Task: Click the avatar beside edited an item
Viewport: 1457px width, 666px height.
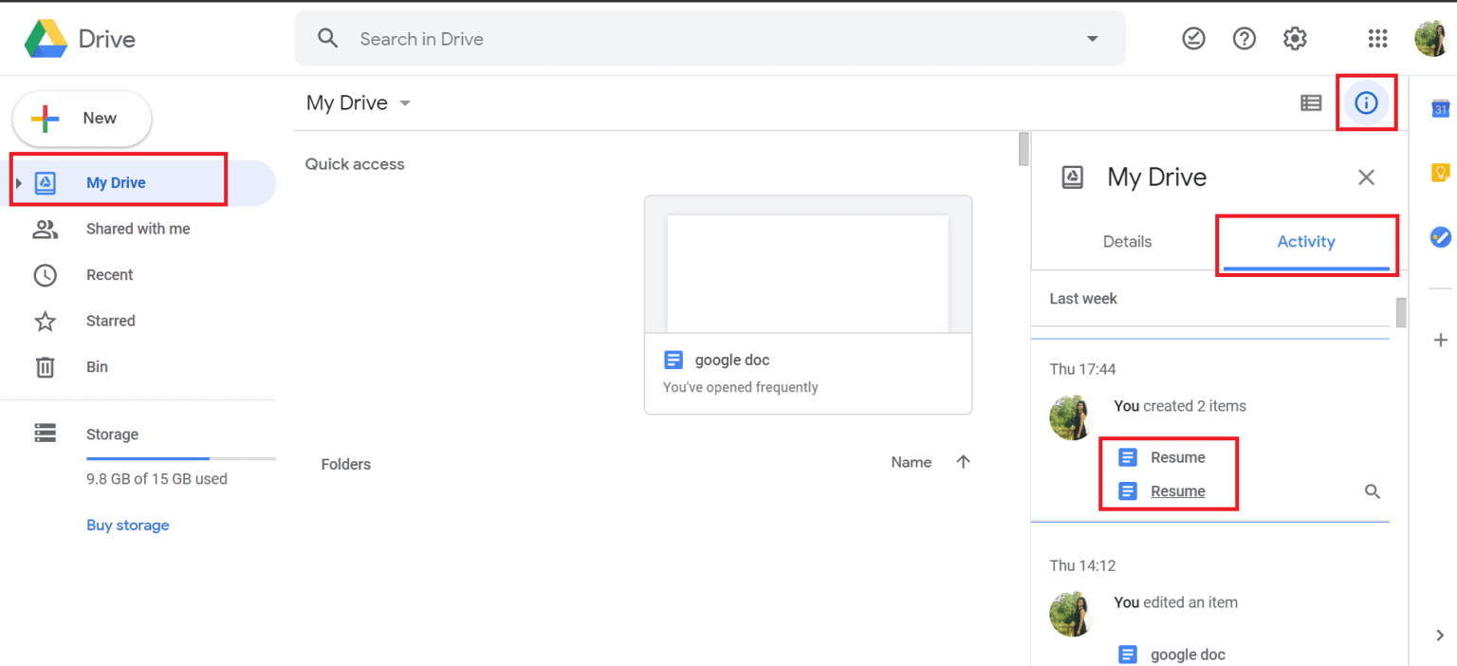Action: coord(1072,614)
